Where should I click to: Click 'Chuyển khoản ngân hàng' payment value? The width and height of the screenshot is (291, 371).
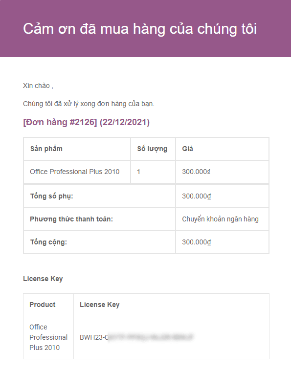coord(220,219)
